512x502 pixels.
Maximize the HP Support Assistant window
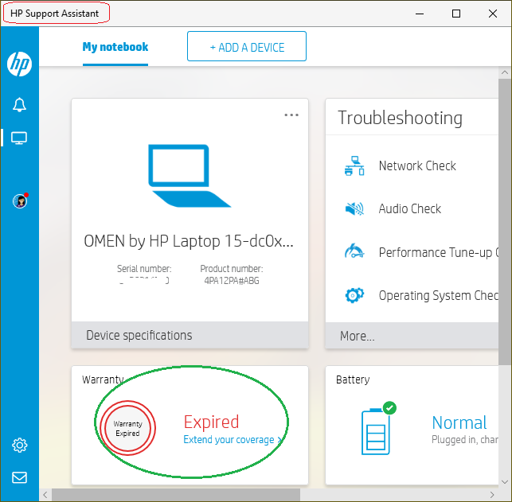pos(456,14)
